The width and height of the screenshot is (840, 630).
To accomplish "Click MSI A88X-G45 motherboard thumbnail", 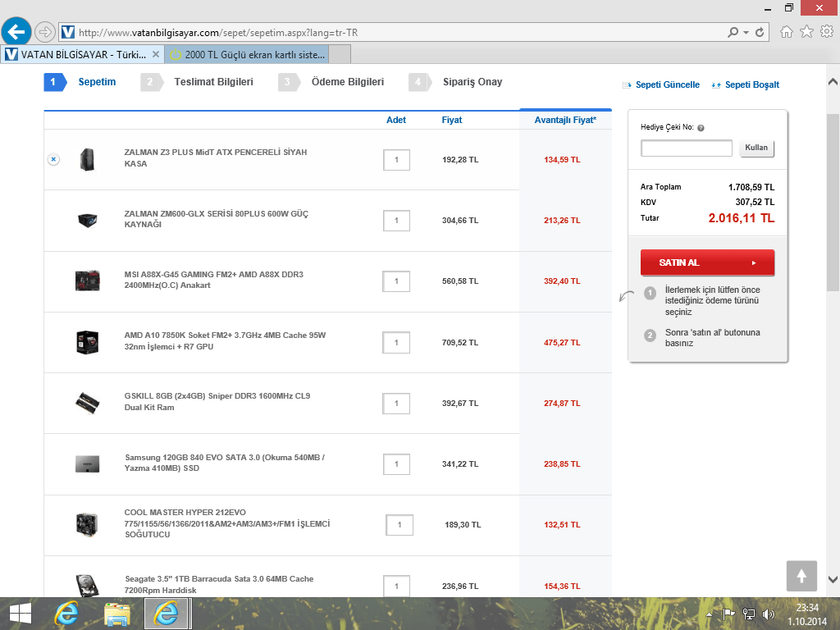I will tap(87, 281).
